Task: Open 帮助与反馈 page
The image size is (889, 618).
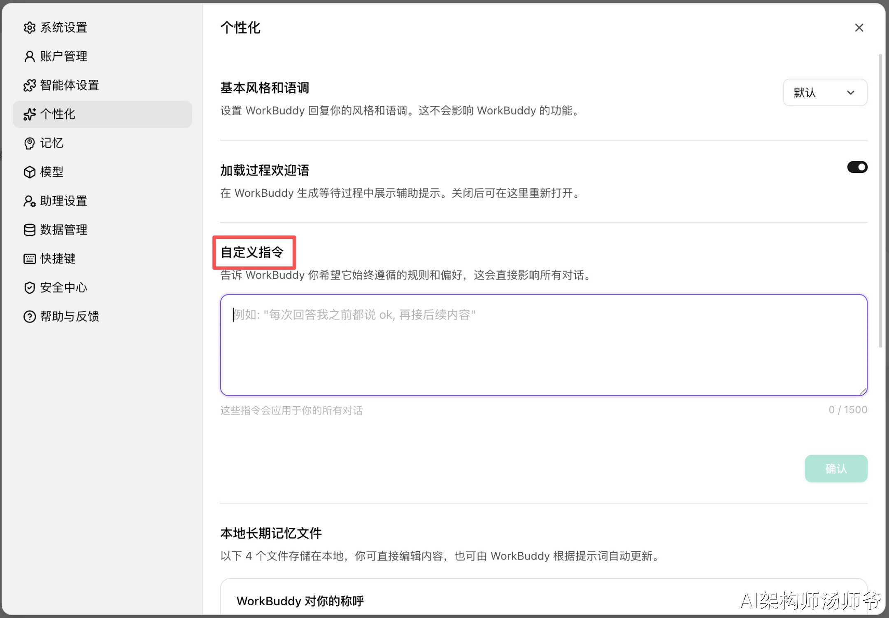Action: (x=102, y=316)
